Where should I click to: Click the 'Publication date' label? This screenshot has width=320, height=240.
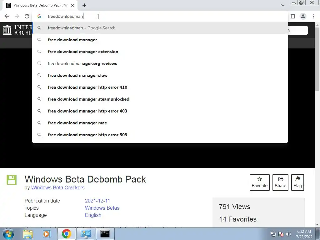pos(42,201)
